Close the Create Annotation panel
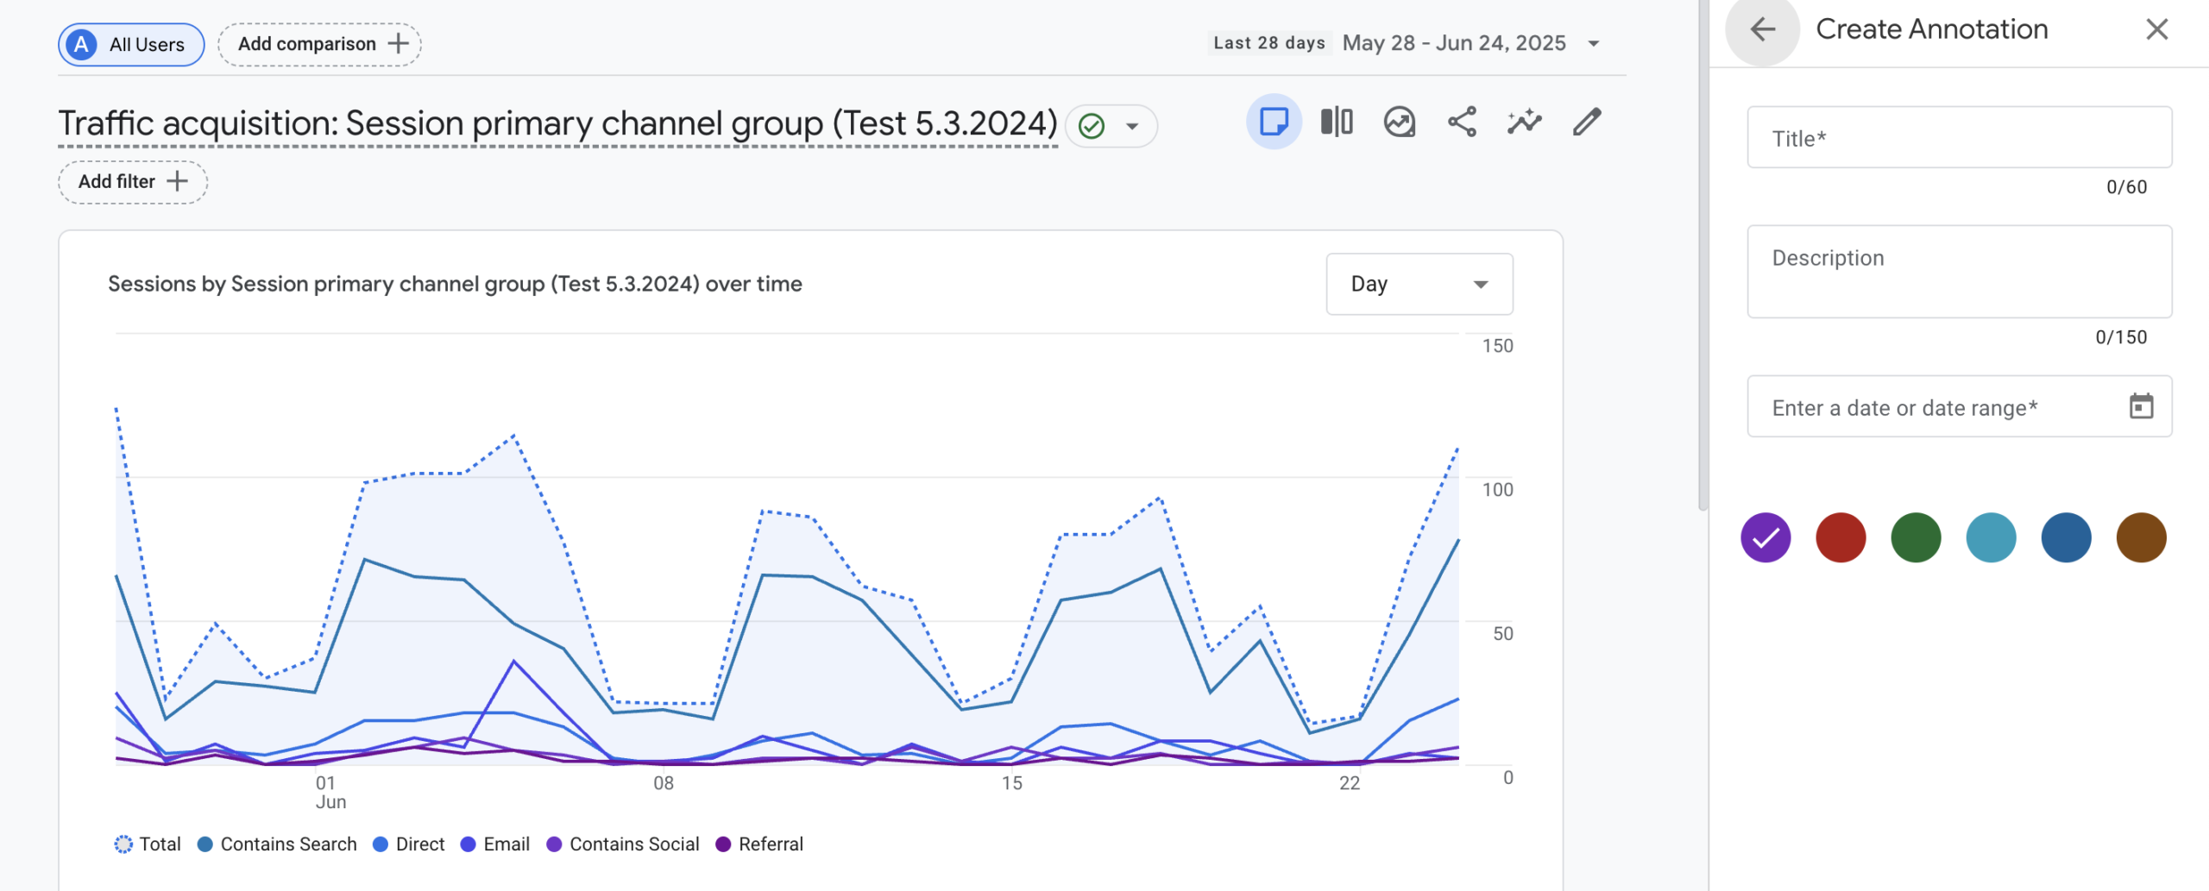The width and height of the screenshot is (2209, 891). (2156, 29)
